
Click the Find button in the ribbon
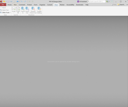[x=114, y=5]
